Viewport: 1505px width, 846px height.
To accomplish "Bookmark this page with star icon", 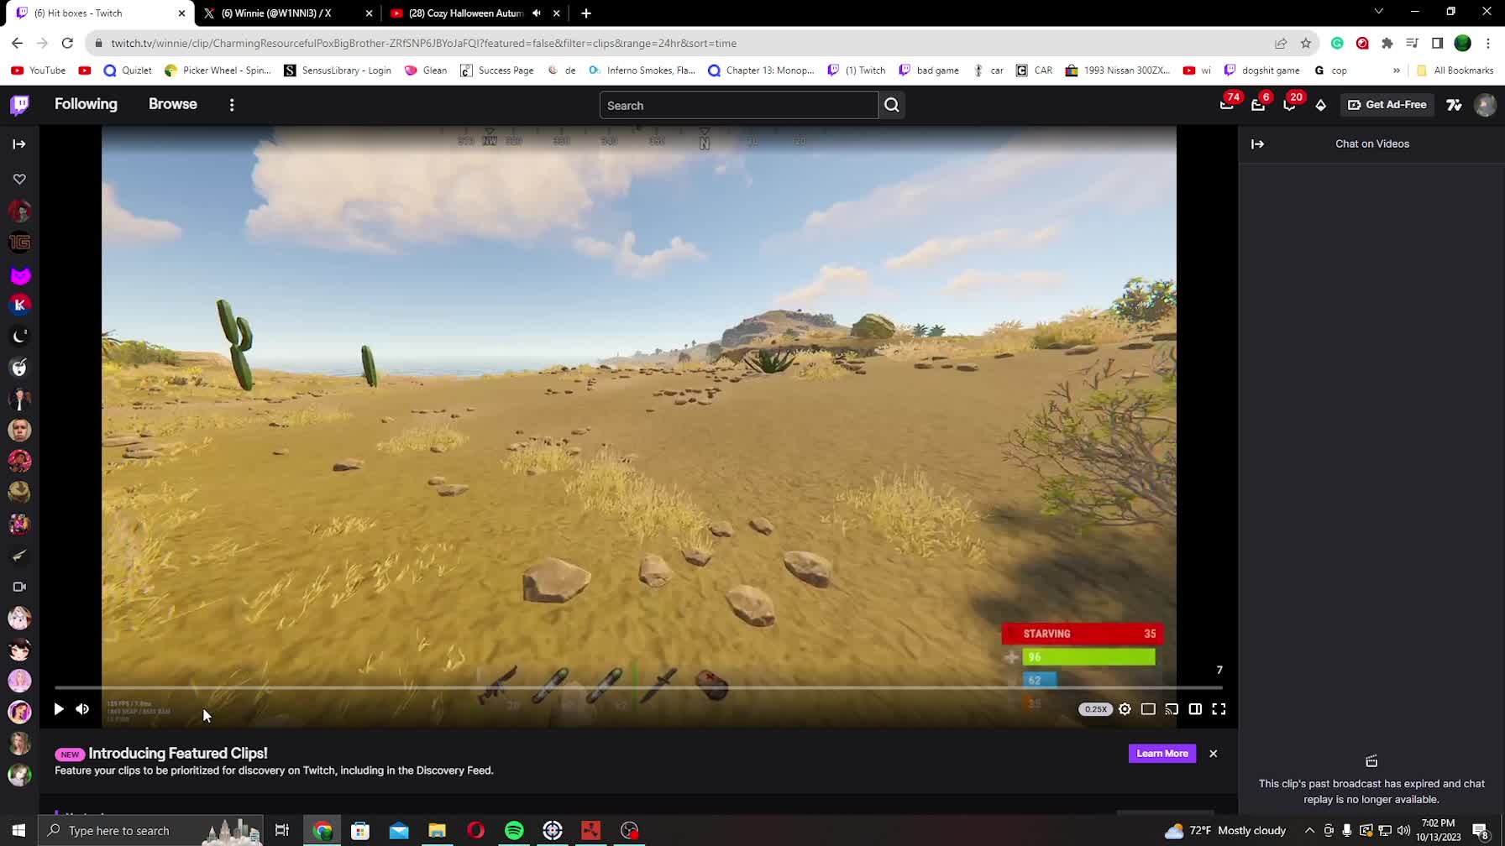I will click(1306, 43).
